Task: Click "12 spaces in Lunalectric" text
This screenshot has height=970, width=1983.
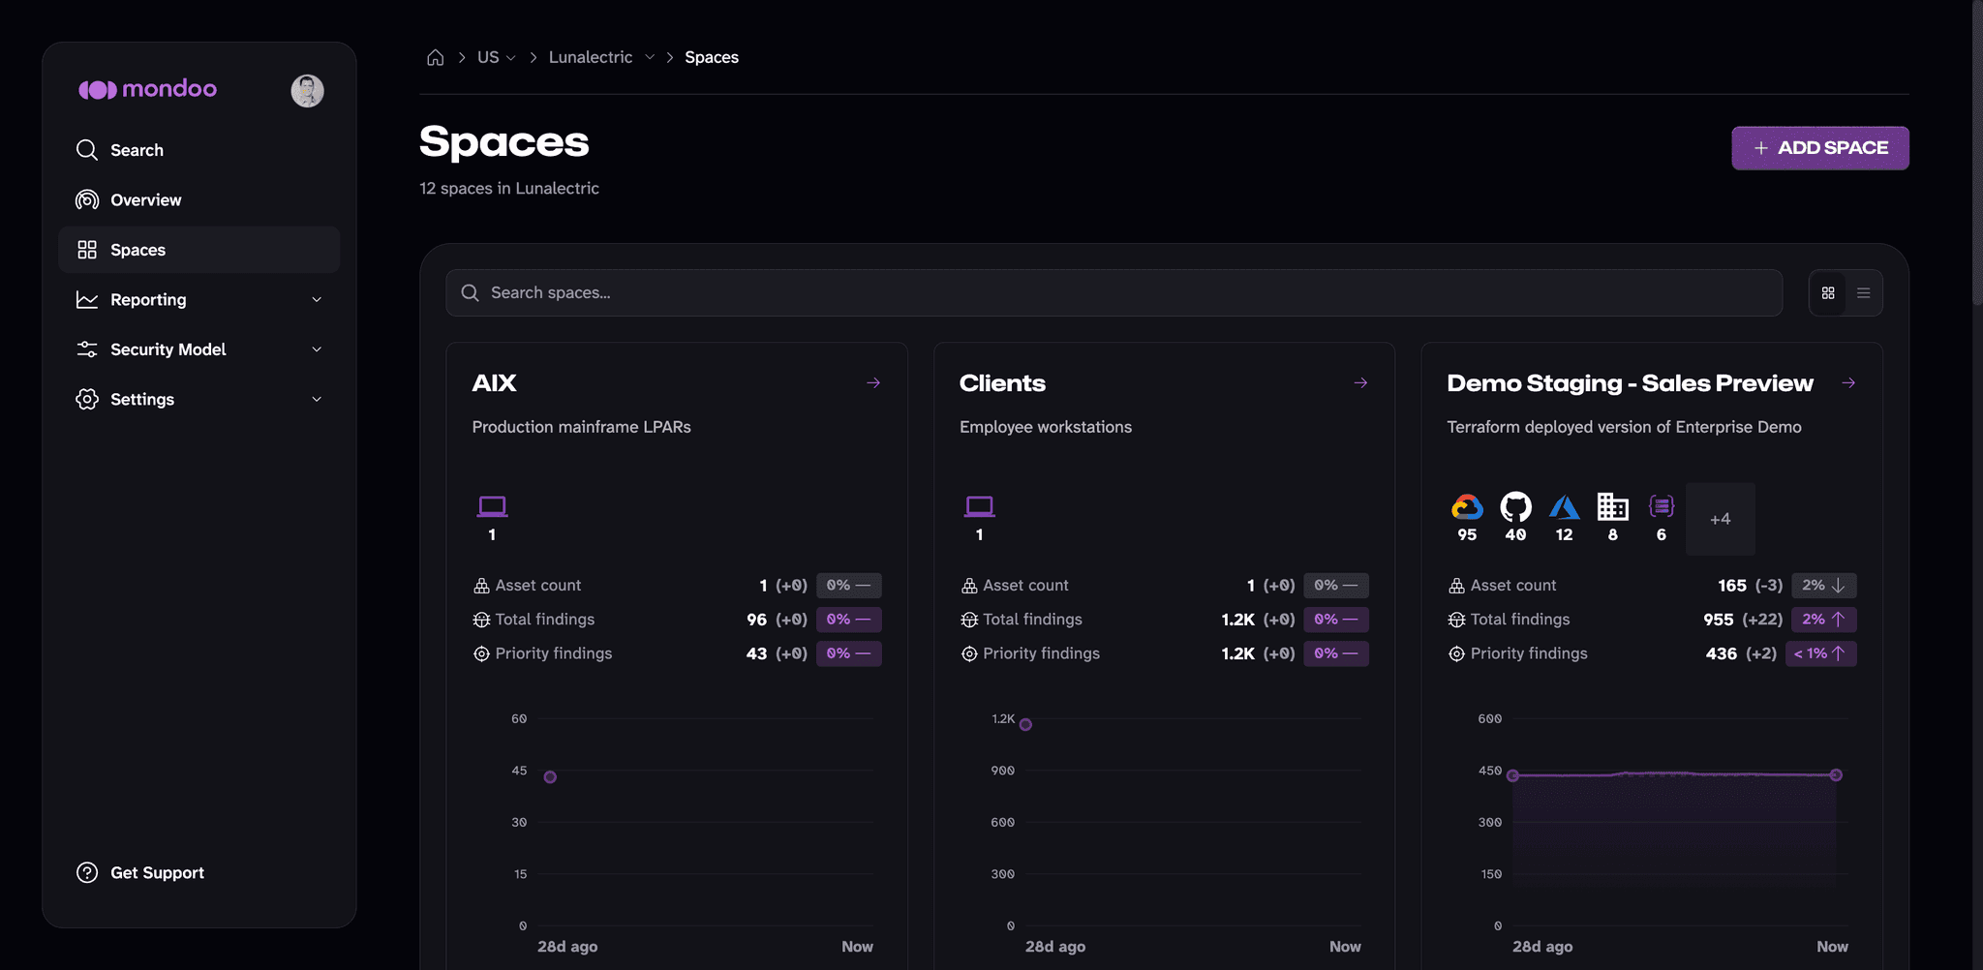Action: 509,189
